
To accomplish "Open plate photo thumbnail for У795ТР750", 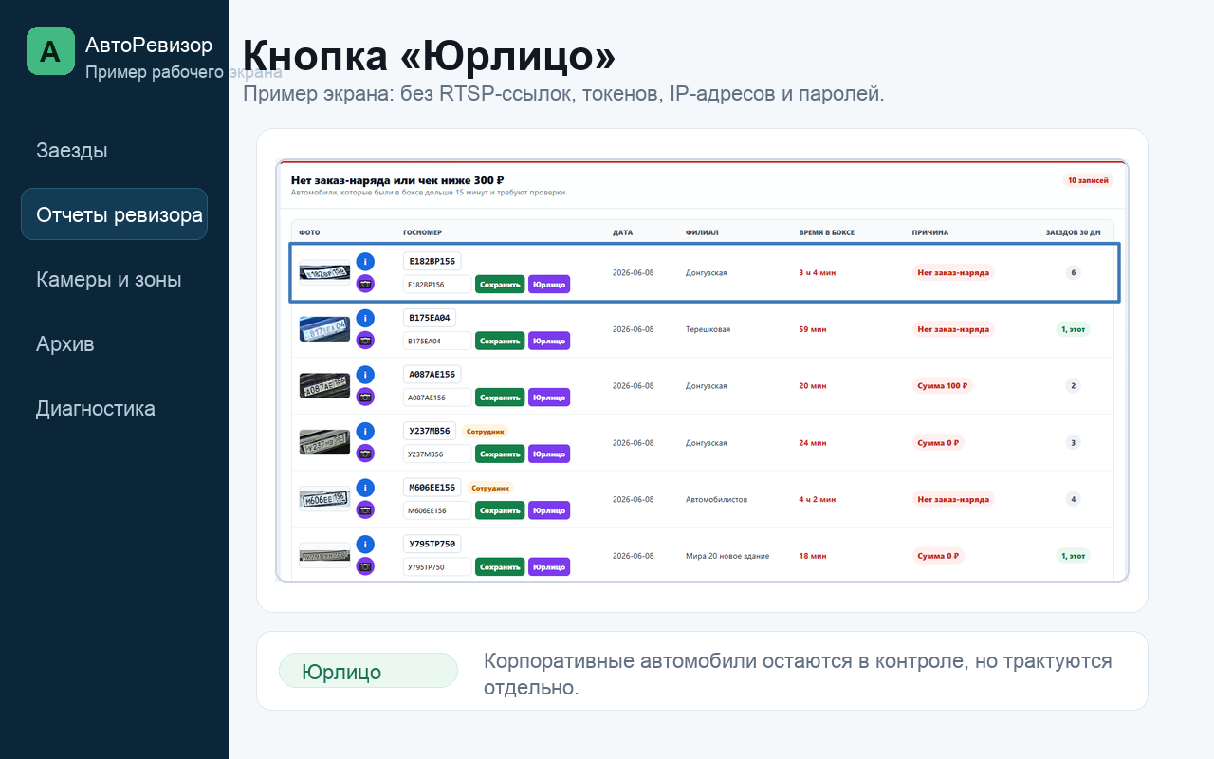I will click(x=324, y=555).
